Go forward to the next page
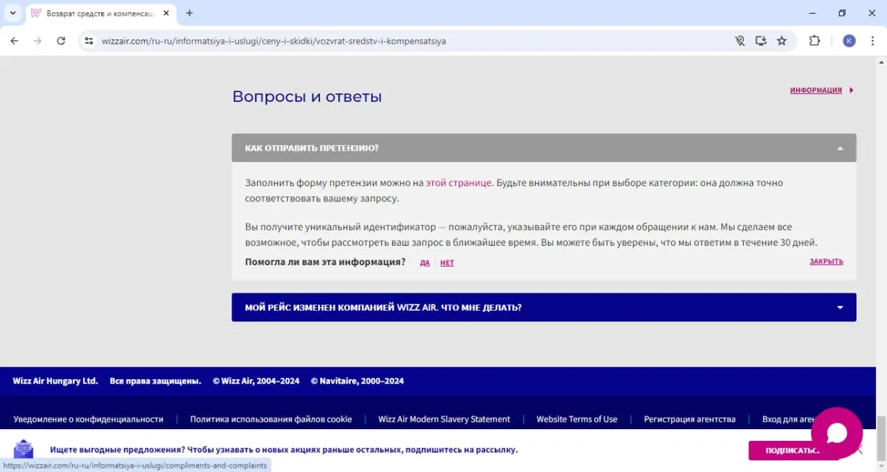Viewport: 887px width, 472px height. (x=37, y=41)
